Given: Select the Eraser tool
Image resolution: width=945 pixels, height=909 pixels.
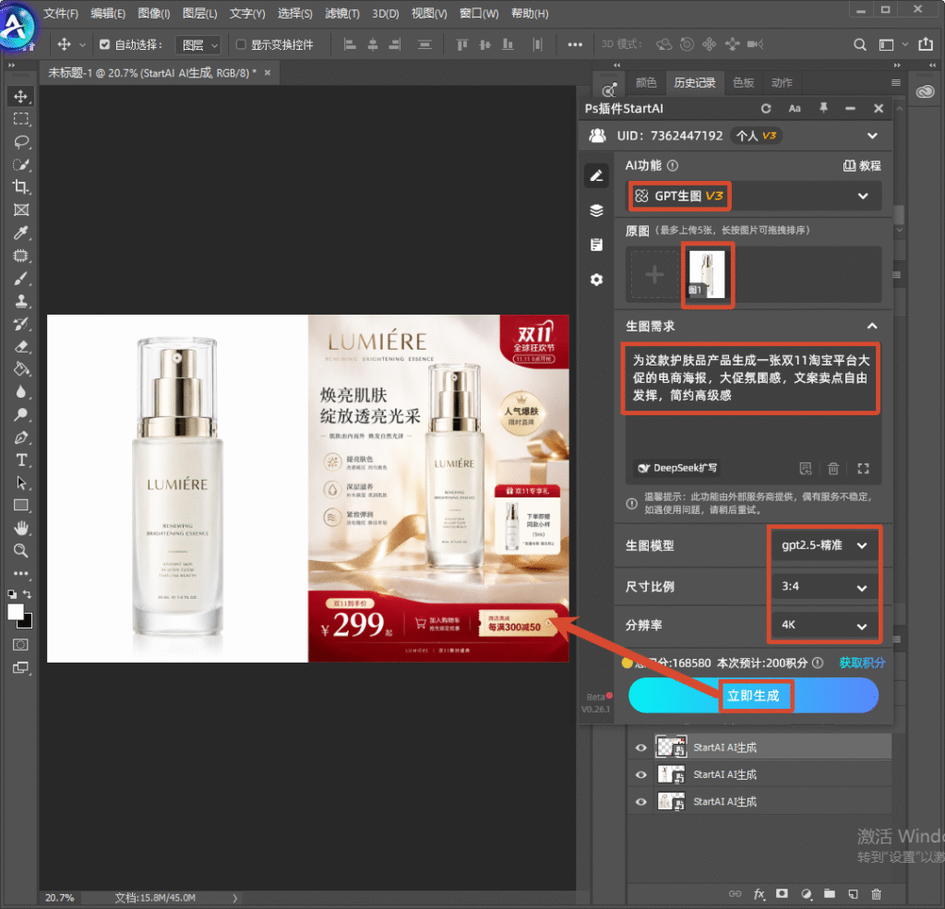Looking at the screenshot, I should pyautogui.click(x=21, y=347).
